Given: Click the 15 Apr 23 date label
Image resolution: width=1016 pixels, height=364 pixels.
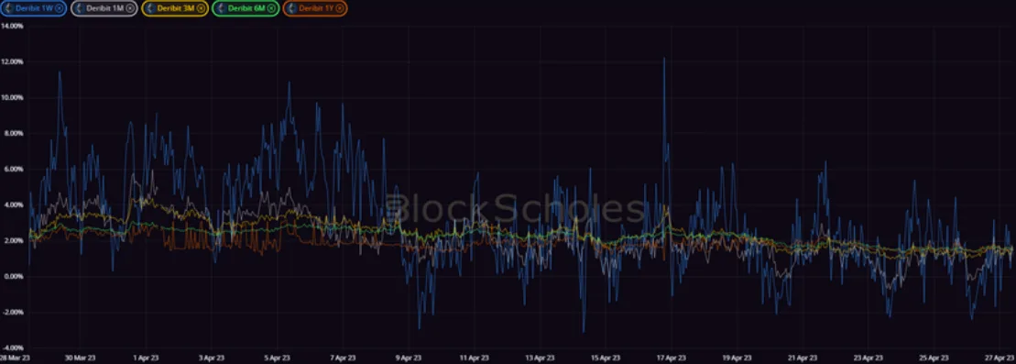Looking at the screenshot, I should tap(606, 358).
